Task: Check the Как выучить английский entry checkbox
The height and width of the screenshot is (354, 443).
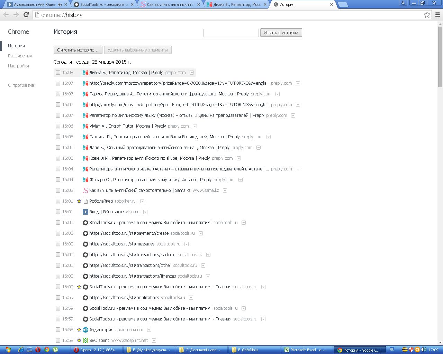Action: [58, 190]
